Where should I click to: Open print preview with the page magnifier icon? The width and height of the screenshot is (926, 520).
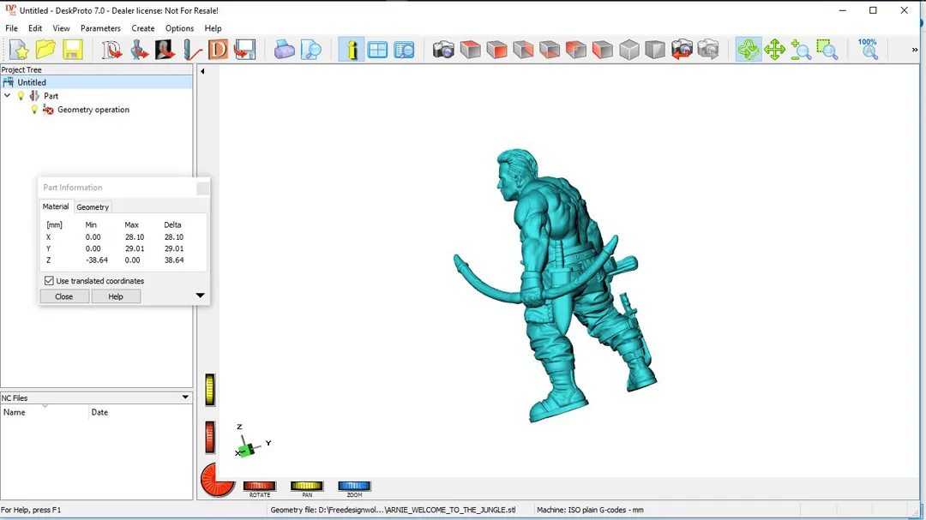coord(310,50)
